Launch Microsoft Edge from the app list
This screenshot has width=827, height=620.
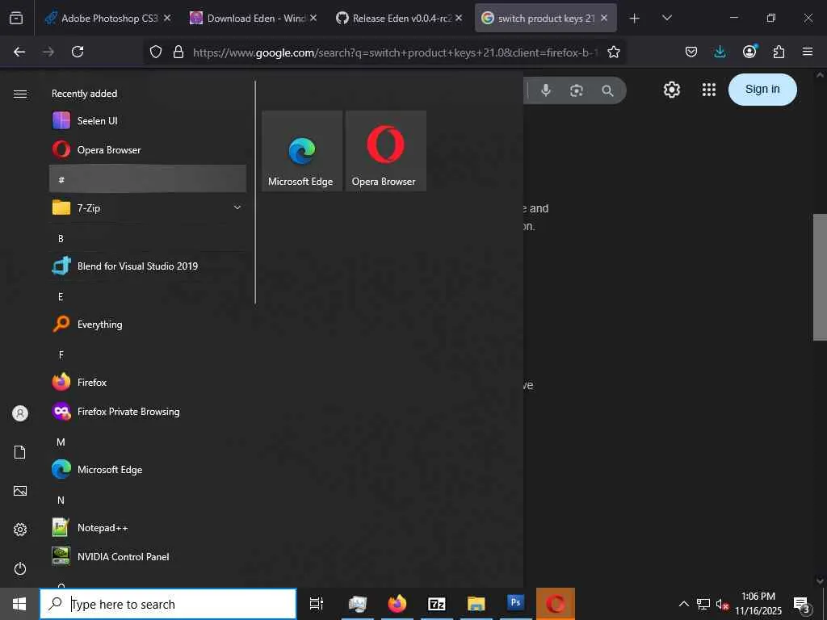(x=148, y=469)
